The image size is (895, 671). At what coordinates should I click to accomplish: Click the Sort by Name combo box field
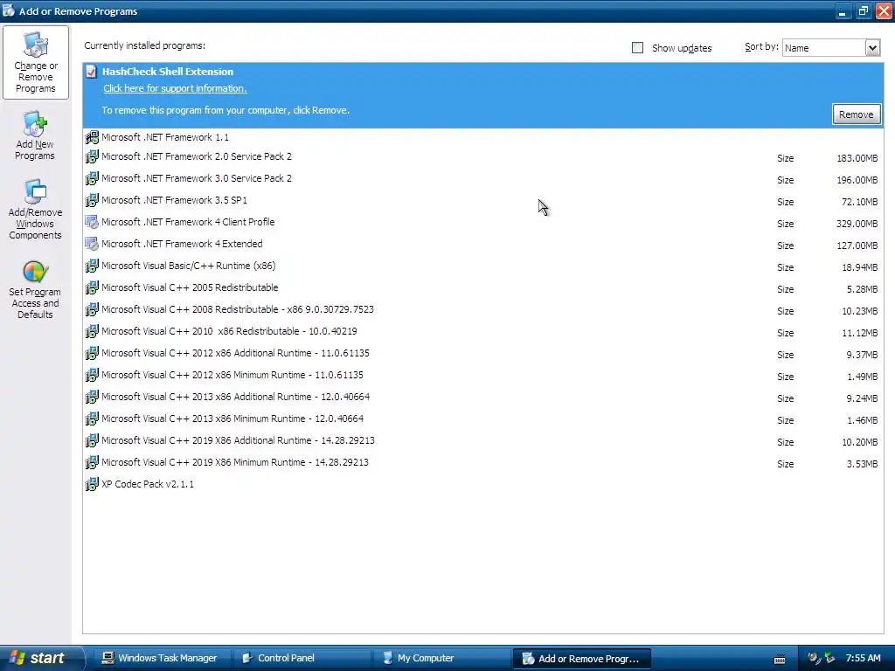831,48
